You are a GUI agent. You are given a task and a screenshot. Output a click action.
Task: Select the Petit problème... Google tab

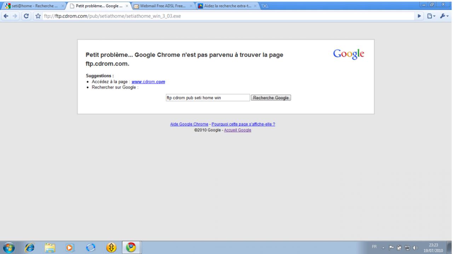[98, 6]
